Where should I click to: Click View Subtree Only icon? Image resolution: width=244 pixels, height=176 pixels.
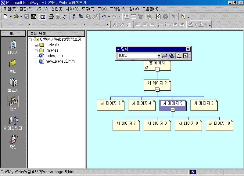coord(186,56)
